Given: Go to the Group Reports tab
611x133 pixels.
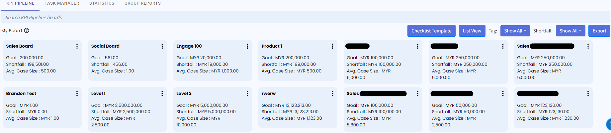Looking at the screenshot, I should coord(142,3).
